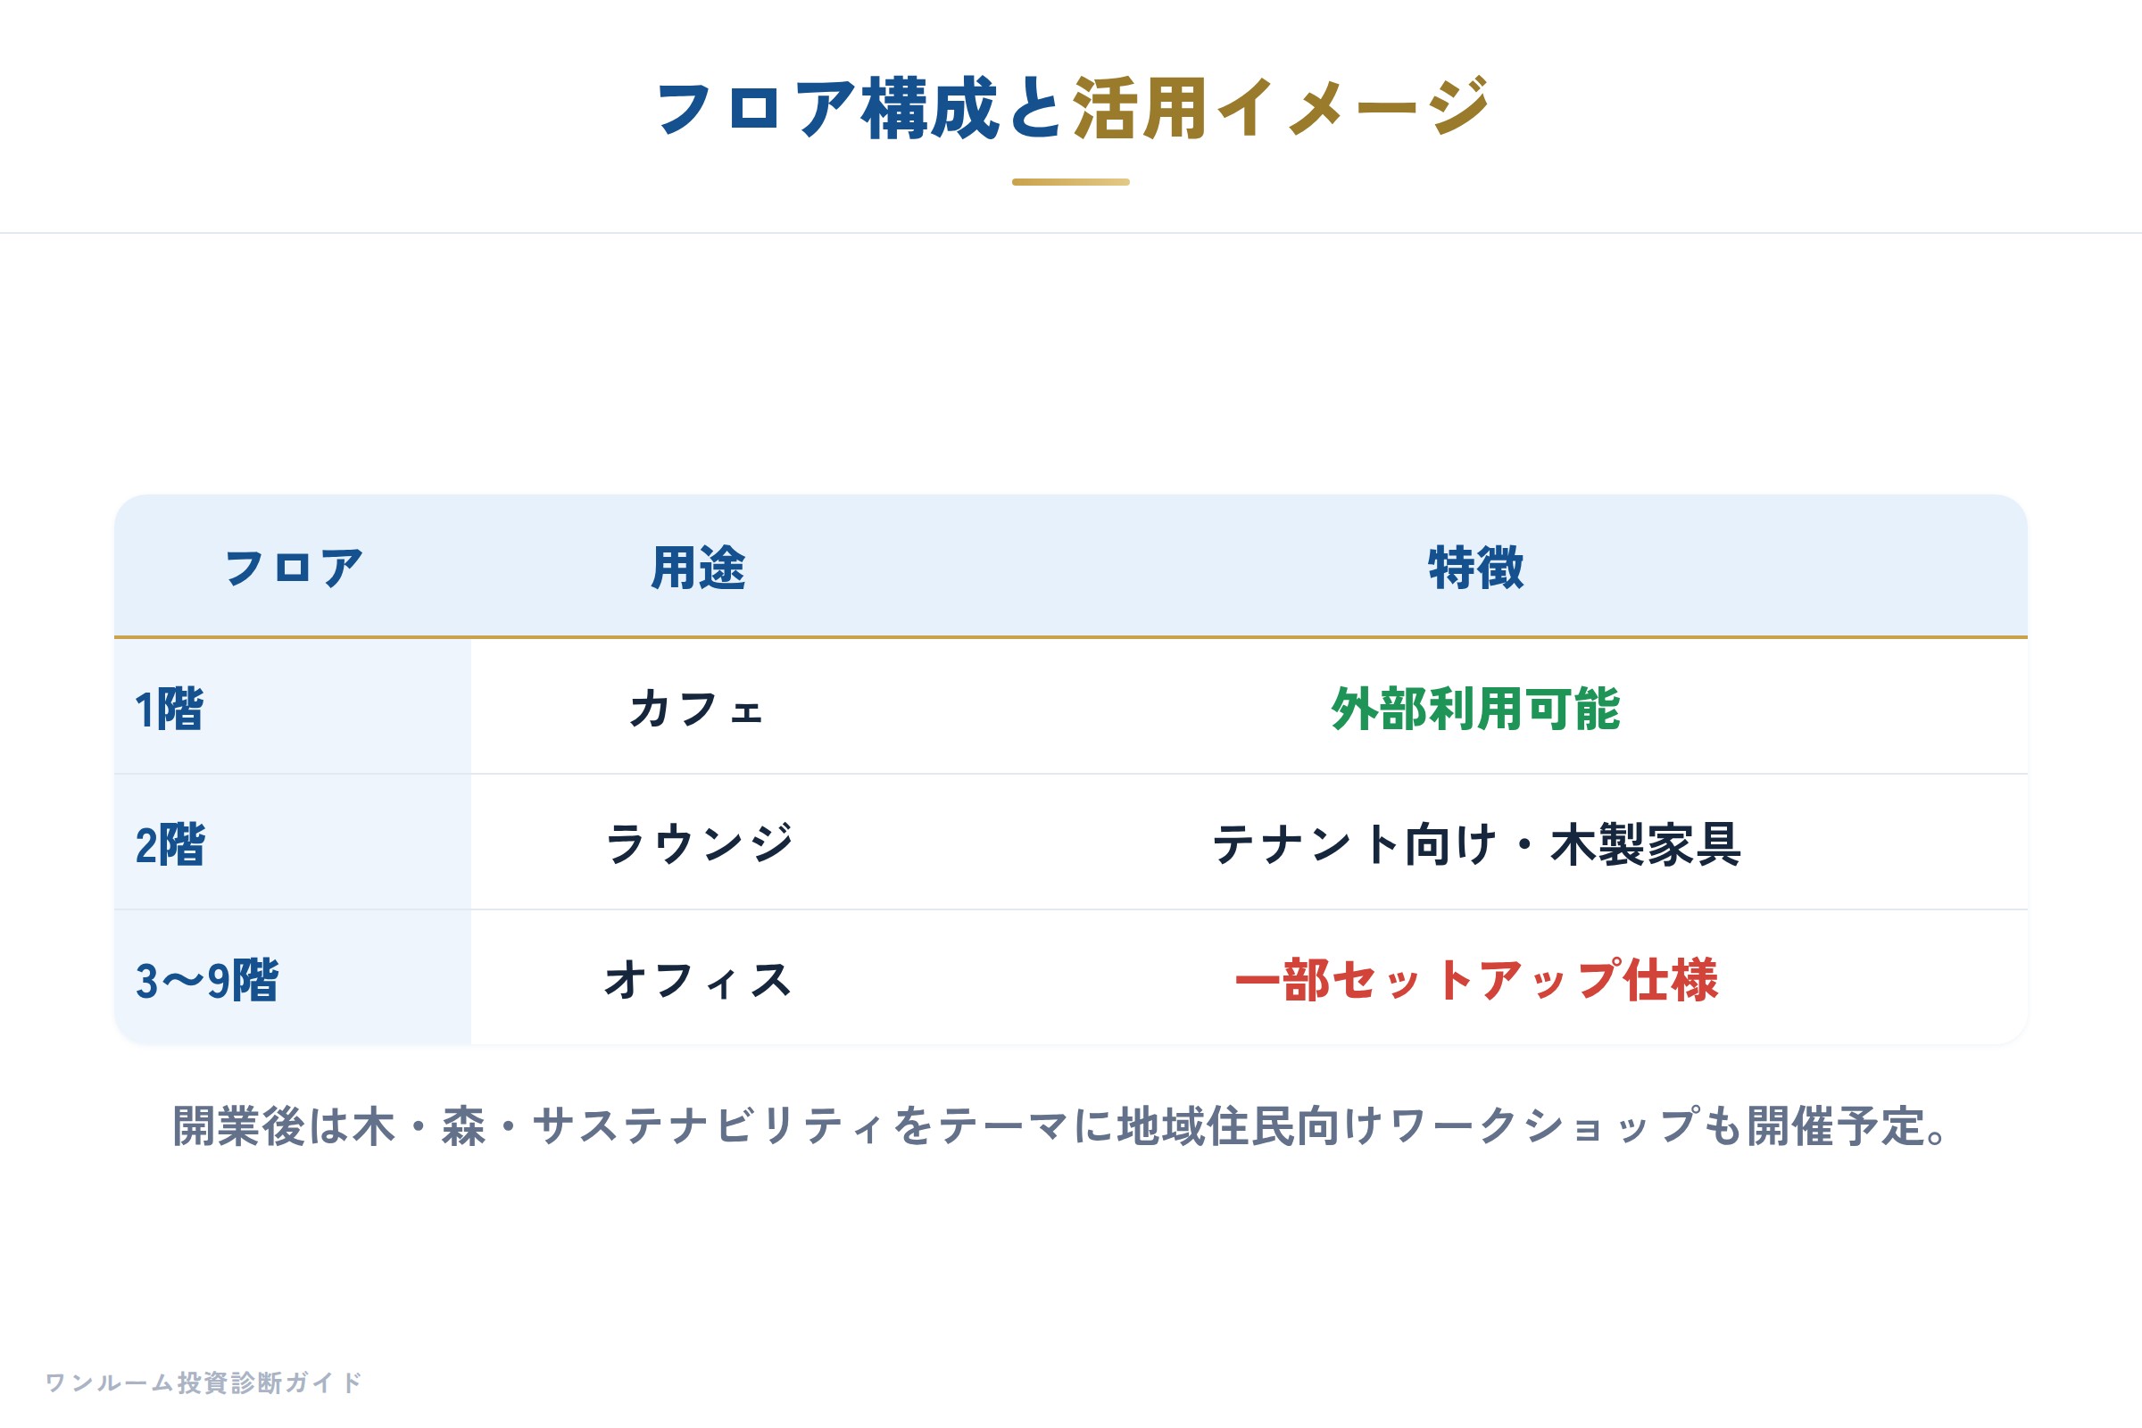Click the gold 活用イメージ part of title
This screenshot has width=2142, height=1428.
click(x=1281, y=109)
